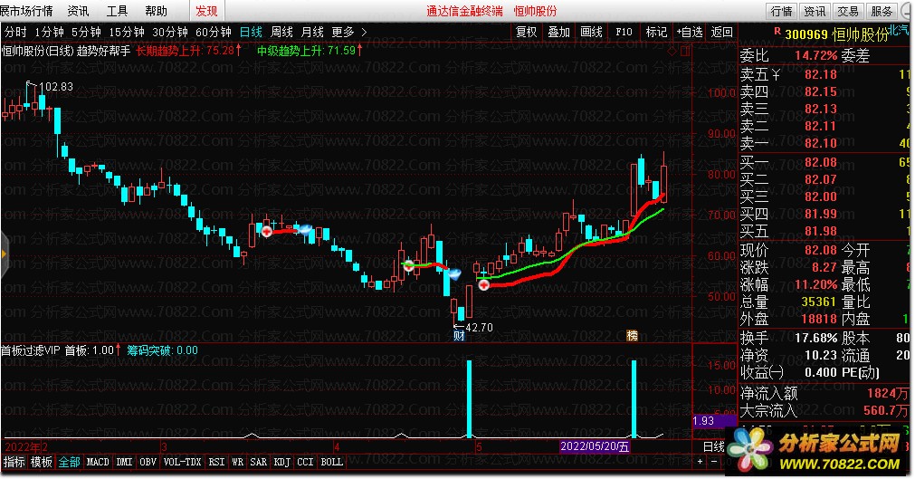Viewport: 915px width, 479px height.
Task: Open the 指标 indicator tab
Action: pos(14,462)
